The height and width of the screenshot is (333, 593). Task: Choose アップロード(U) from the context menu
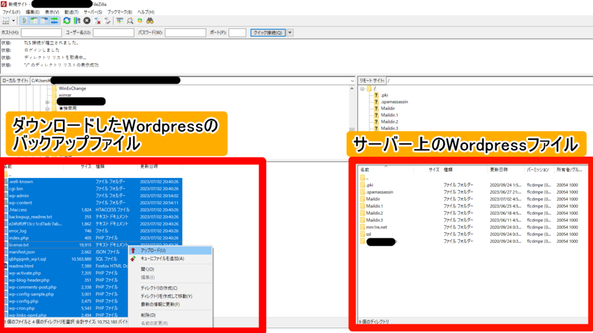[x=171, y=250]
